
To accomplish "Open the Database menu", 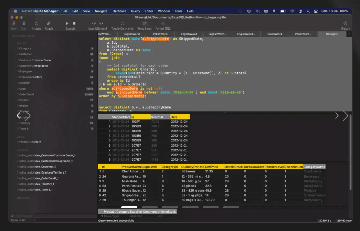I will pos(119,11).
